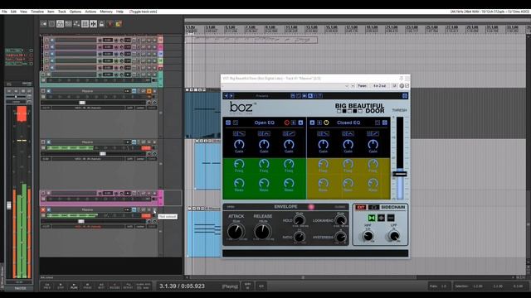
Task: Click the sidechain LPF knob
Action: coord(393,236)
